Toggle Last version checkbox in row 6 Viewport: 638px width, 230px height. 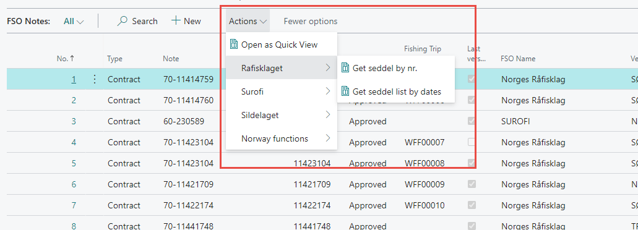coord(472,184)
